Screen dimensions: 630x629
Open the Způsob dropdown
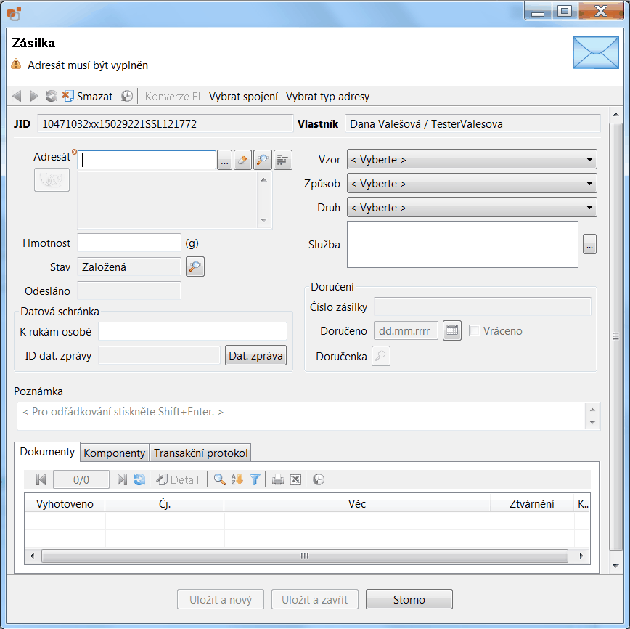point(472,184)
